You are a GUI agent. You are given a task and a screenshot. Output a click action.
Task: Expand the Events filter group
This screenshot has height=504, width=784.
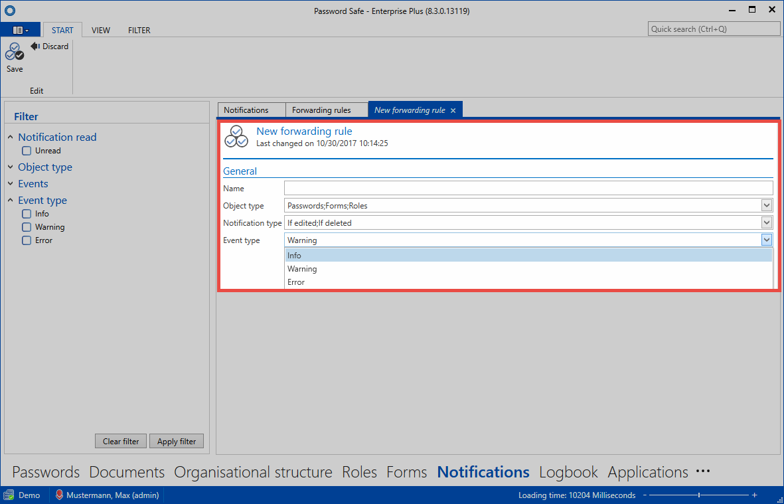pos(11,183)
